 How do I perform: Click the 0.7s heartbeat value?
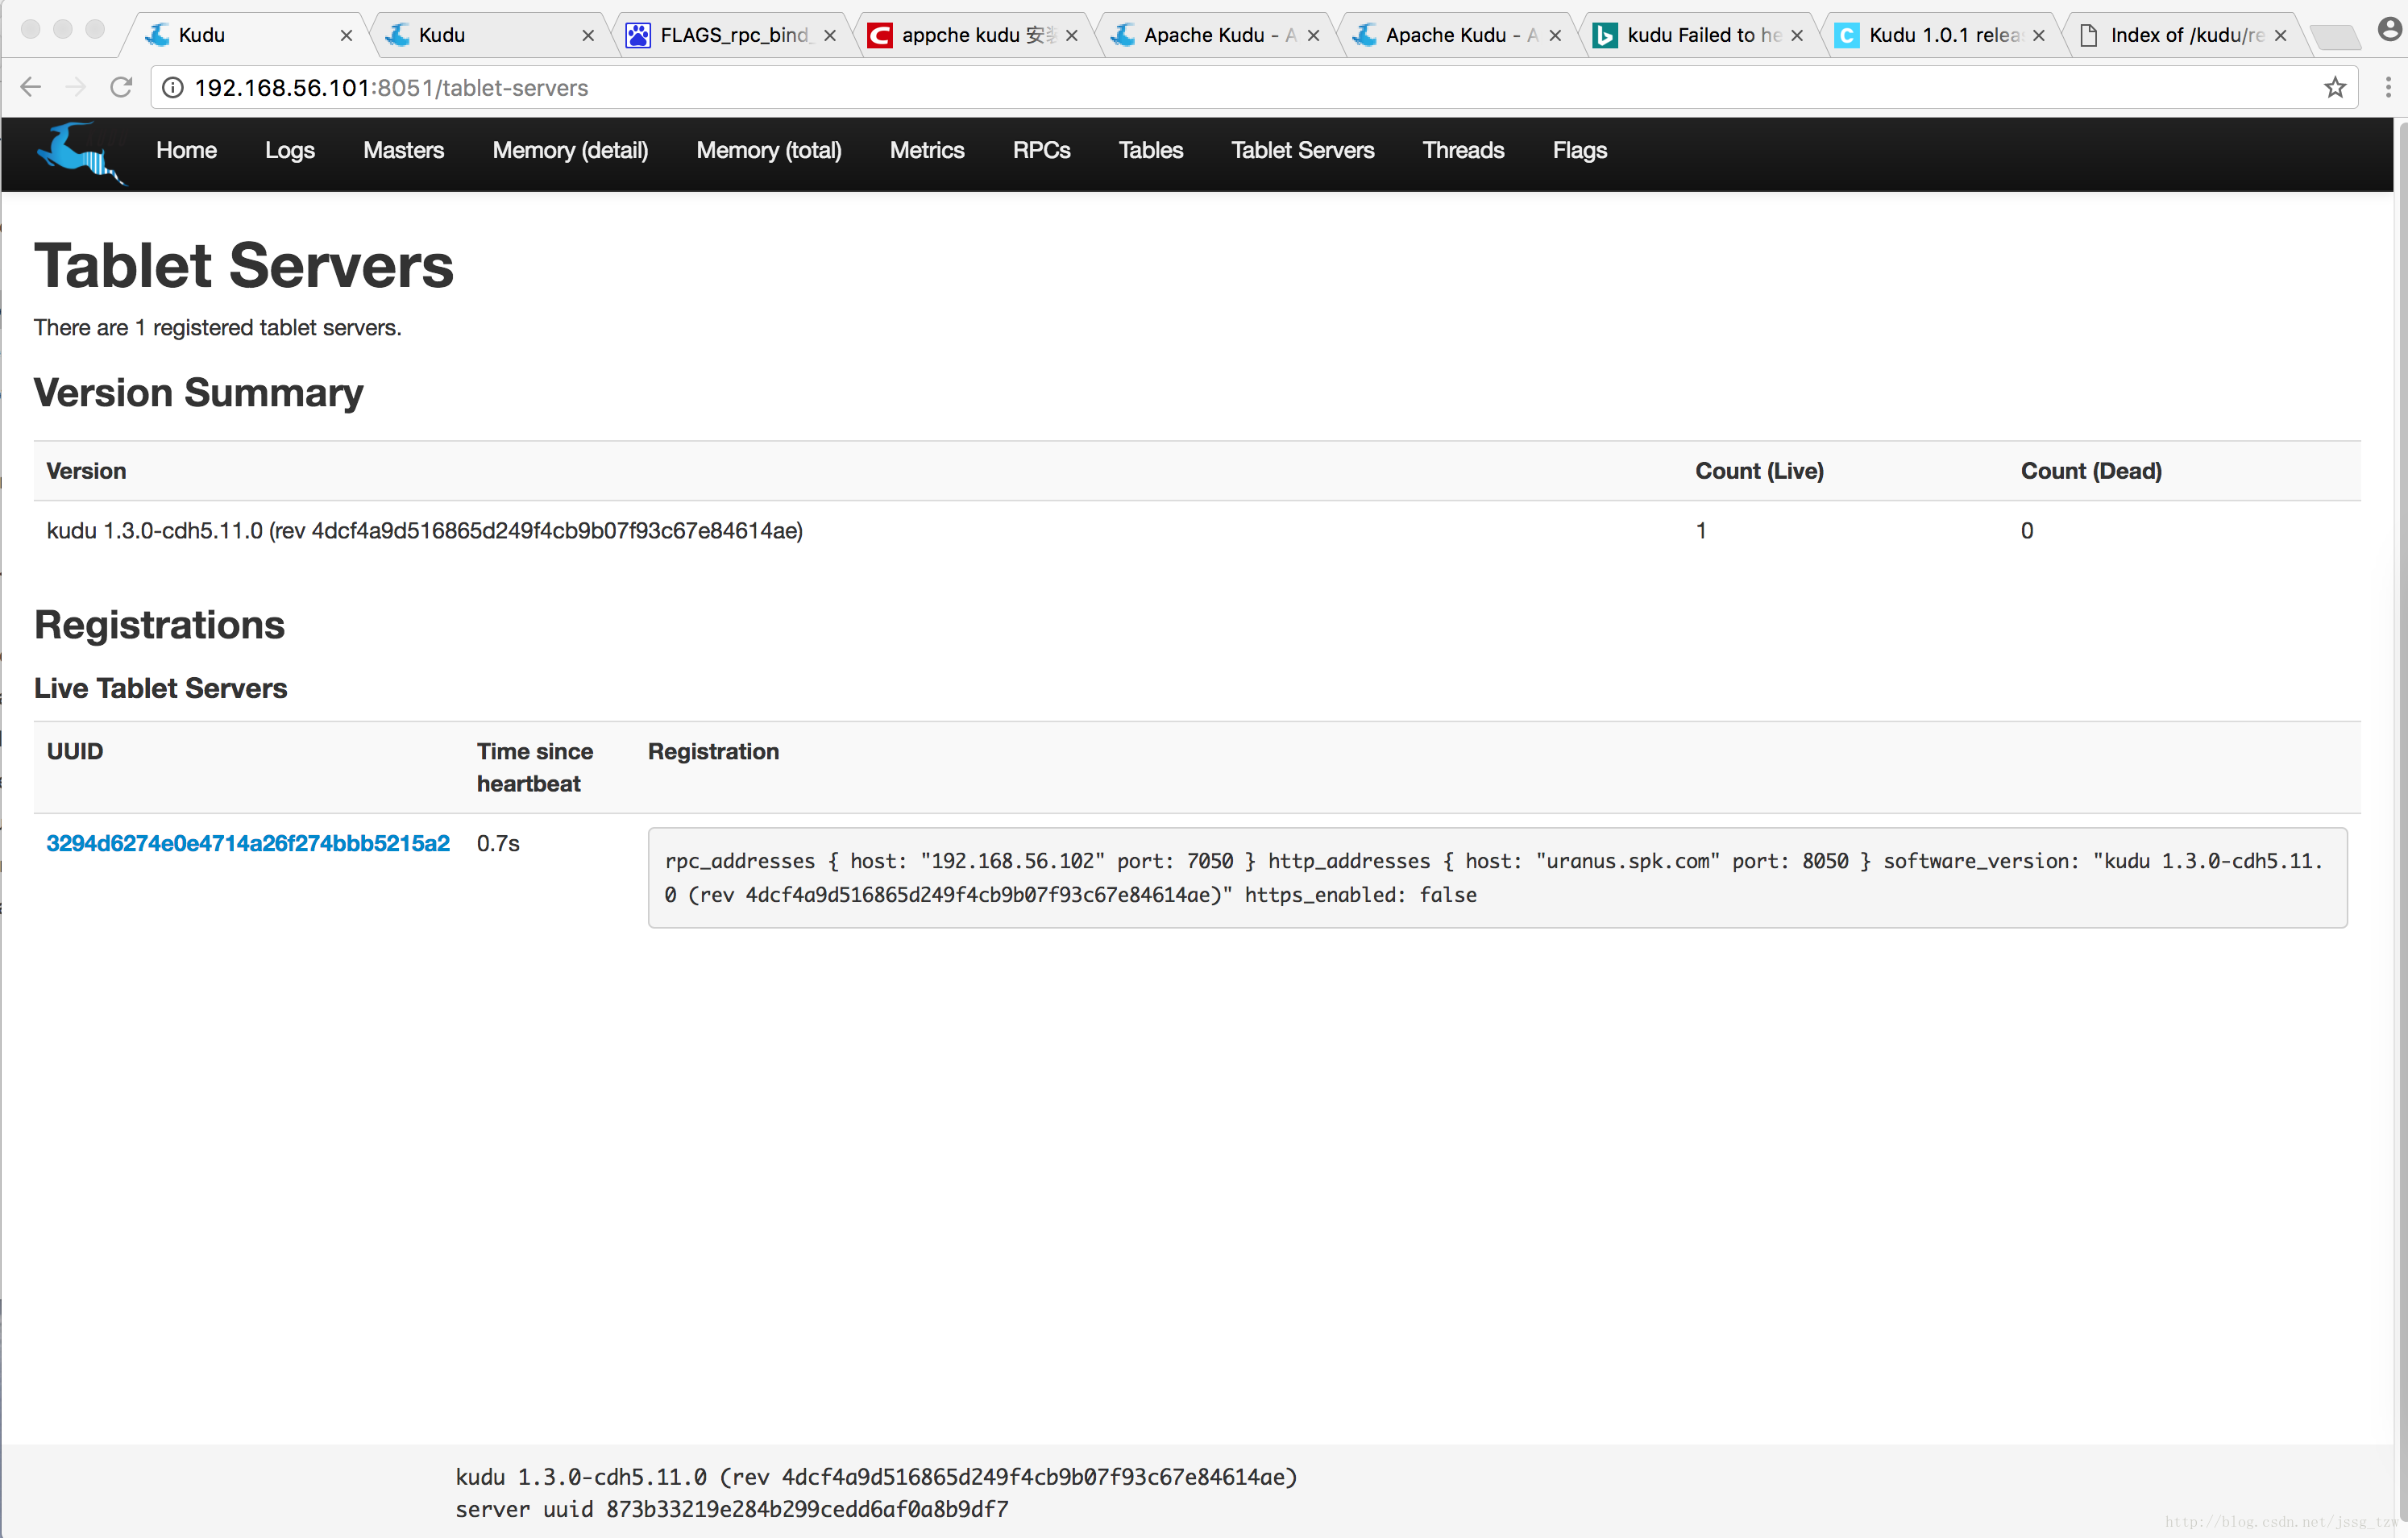tap(498, 843)
